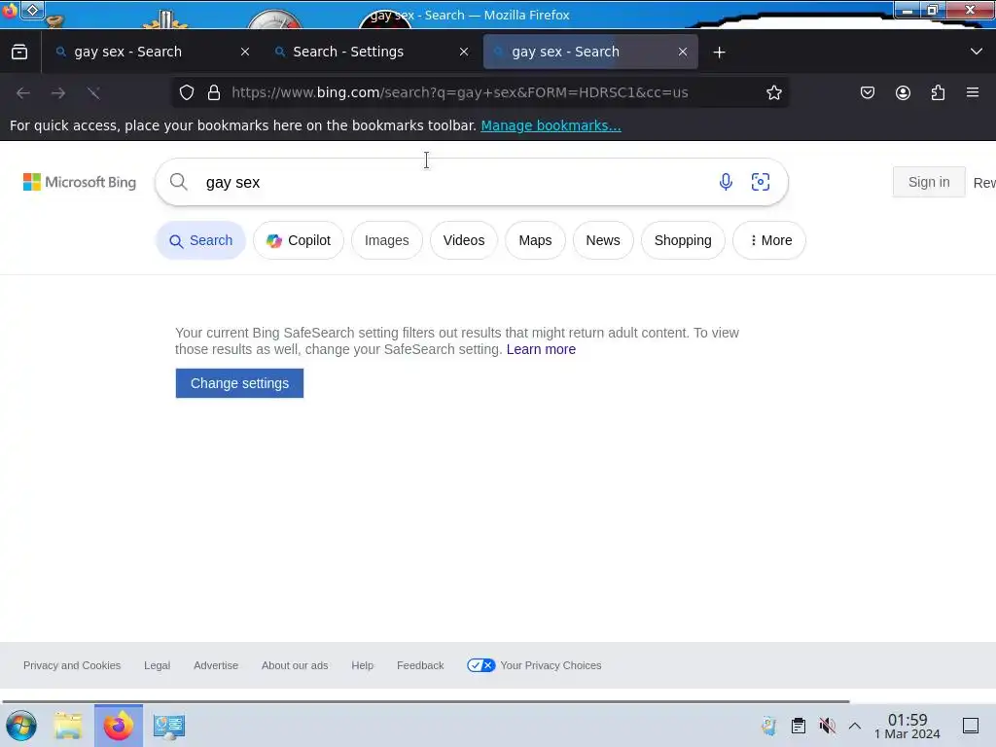Switch to Images results
Screen dimensions: 996x747
click(x=386, y=240)
